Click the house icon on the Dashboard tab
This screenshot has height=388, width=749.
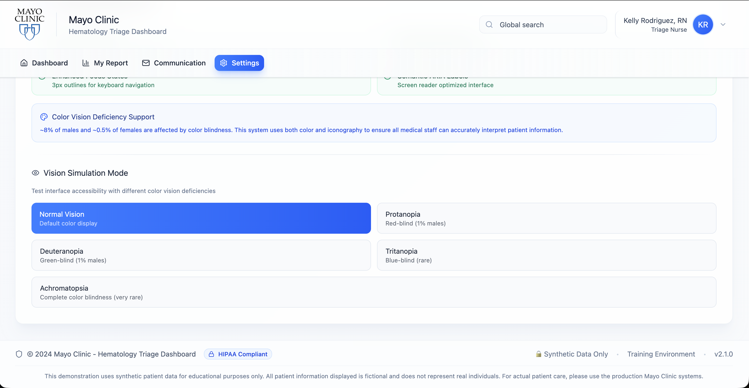tap(24, 63)
